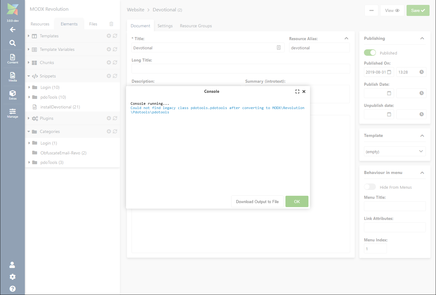Open the Extras menu in sidebar
Viewport: 436px width, 295px height.
pyautogui.click(x=13, y=95)
